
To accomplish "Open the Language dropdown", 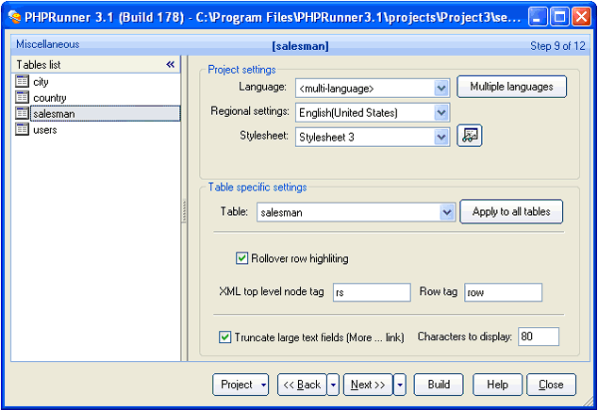I will 441,89.
